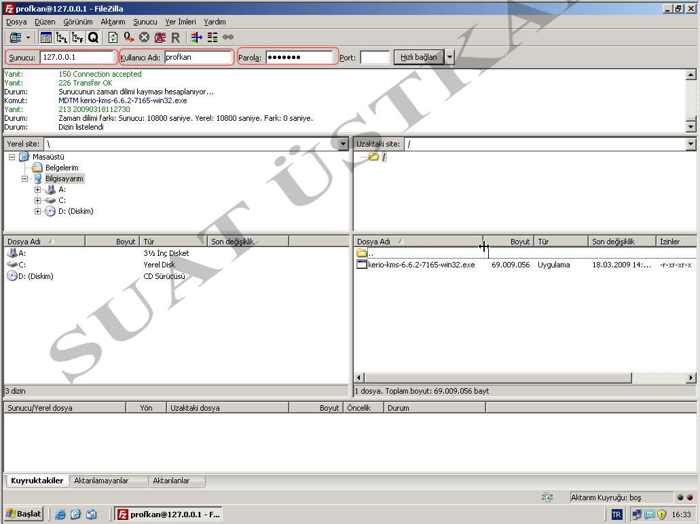Expand the C: drive tree node

tap(38, 200)
